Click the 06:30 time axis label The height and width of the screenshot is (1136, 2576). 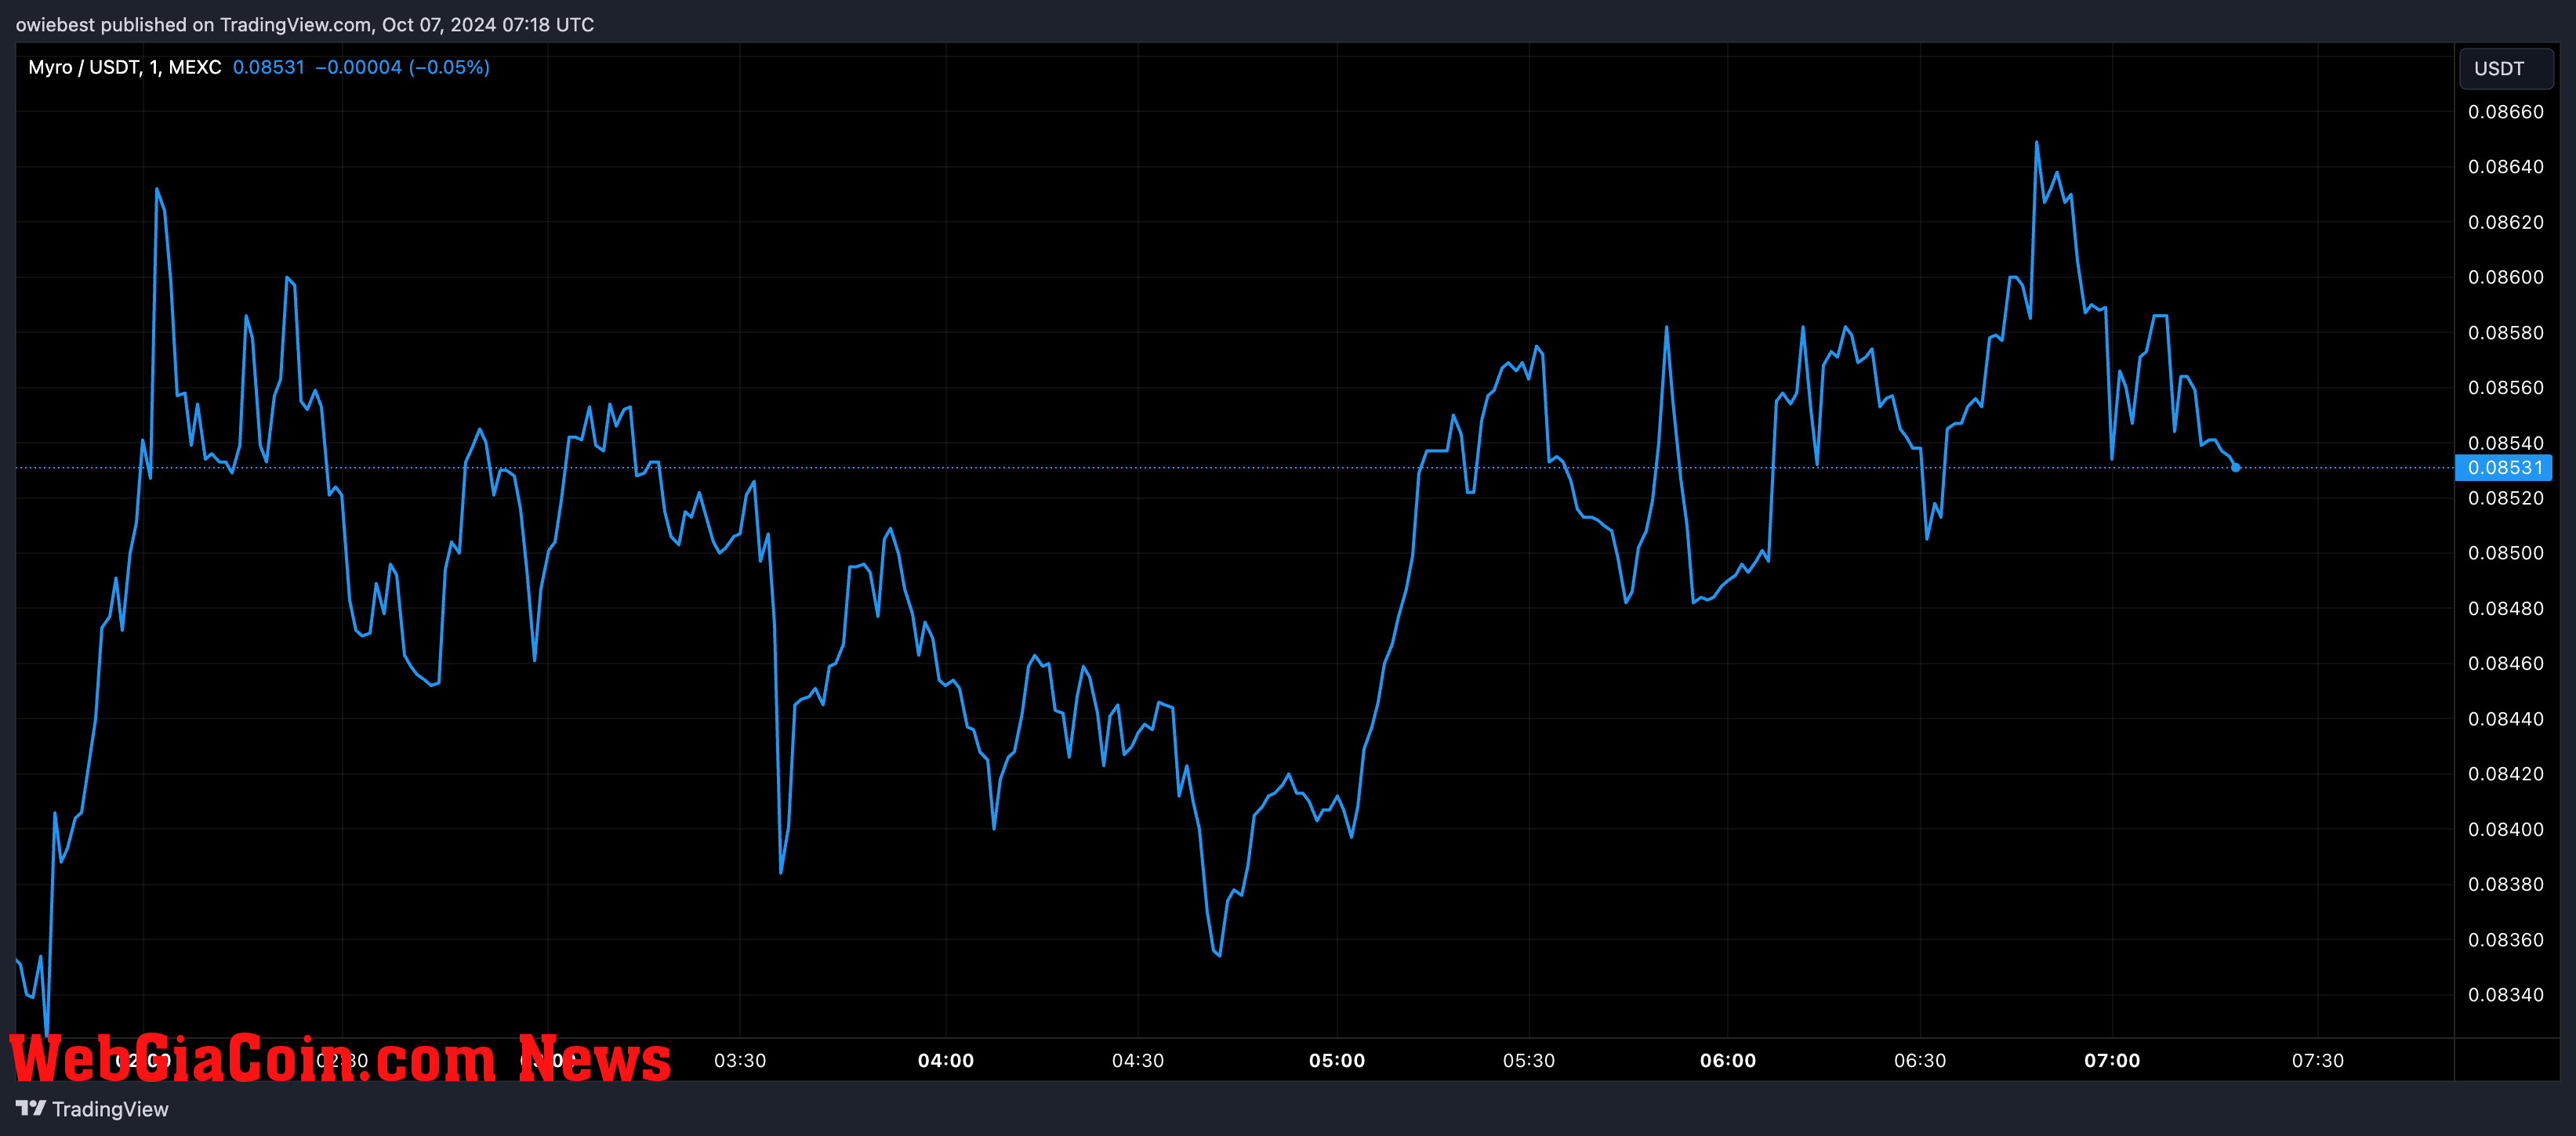point(1920,1060)
